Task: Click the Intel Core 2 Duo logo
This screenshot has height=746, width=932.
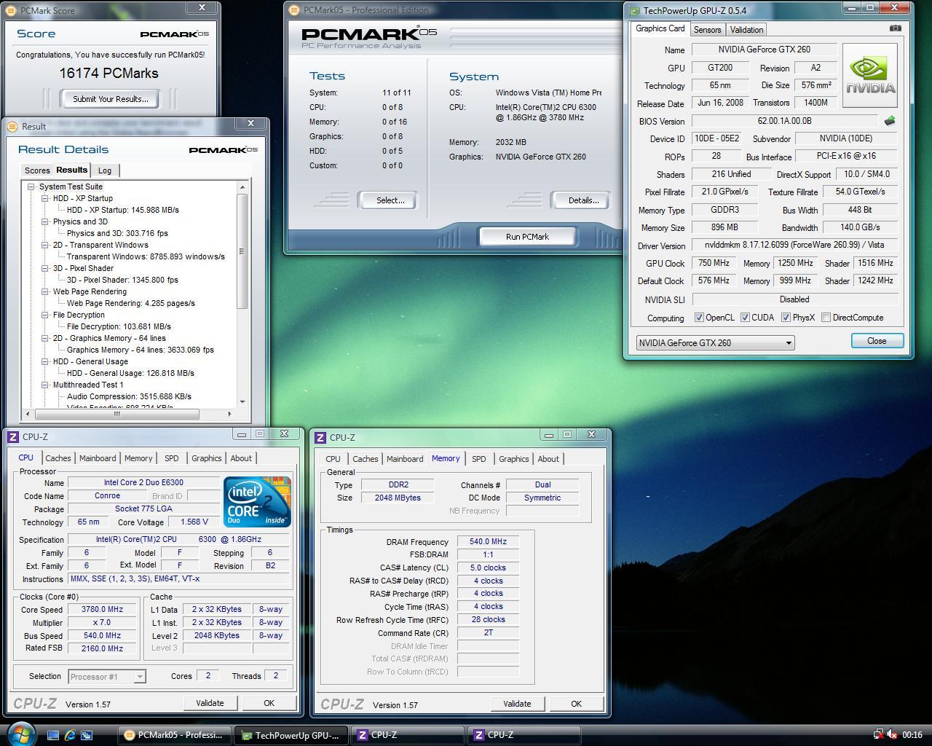Action: [257, 502]
